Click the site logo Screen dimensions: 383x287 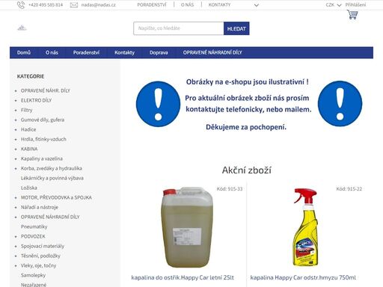(22, 28)
